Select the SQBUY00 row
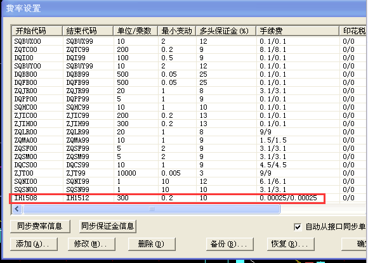This screenshot has height=263, width=368. coord(189,66)
